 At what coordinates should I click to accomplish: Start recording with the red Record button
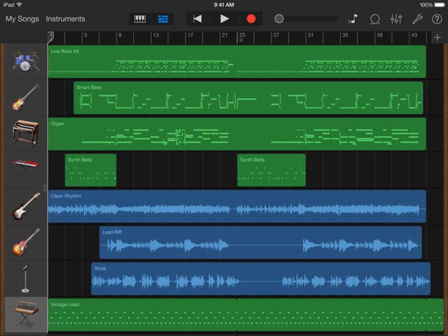click(251, 19)
